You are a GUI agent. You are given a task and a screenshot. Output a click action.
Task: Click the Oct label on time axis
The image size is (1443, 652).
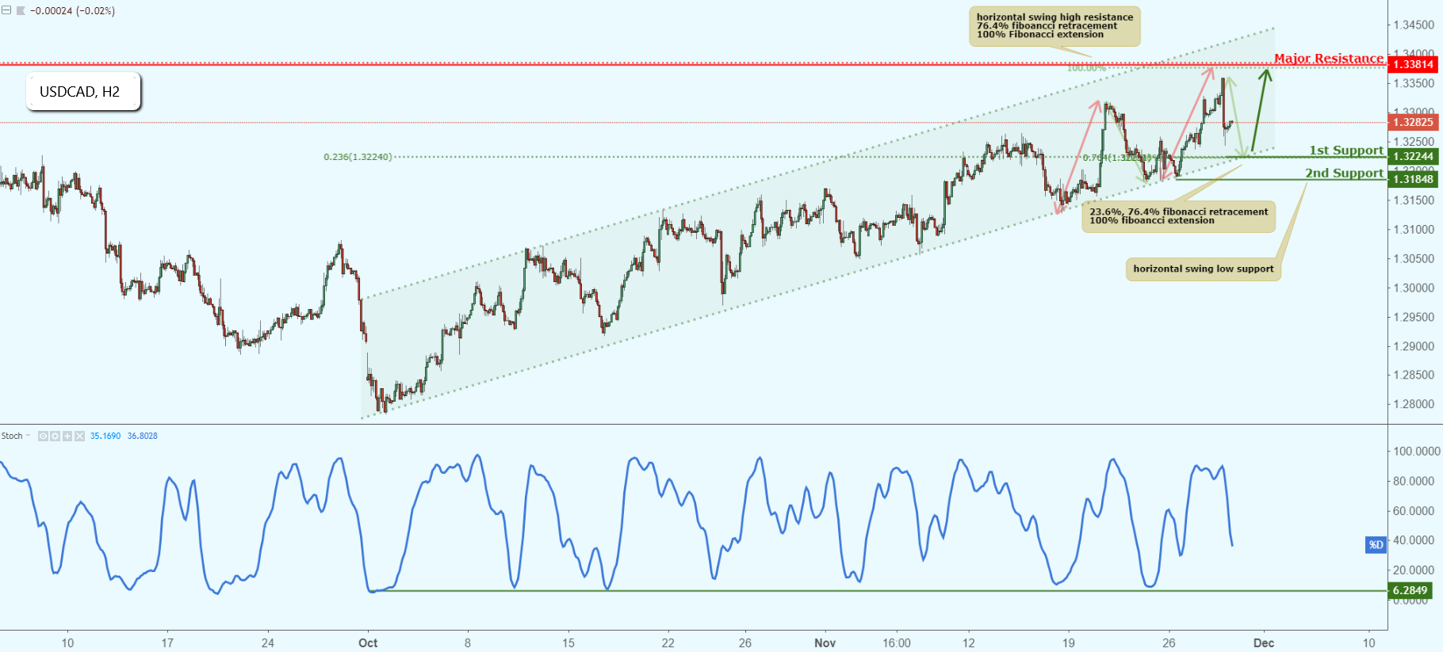368,642
